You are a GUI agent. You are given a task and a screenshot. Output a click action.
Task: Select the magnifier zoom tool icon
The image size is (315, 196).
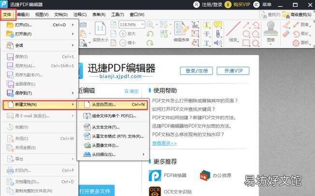click(150, 25)
